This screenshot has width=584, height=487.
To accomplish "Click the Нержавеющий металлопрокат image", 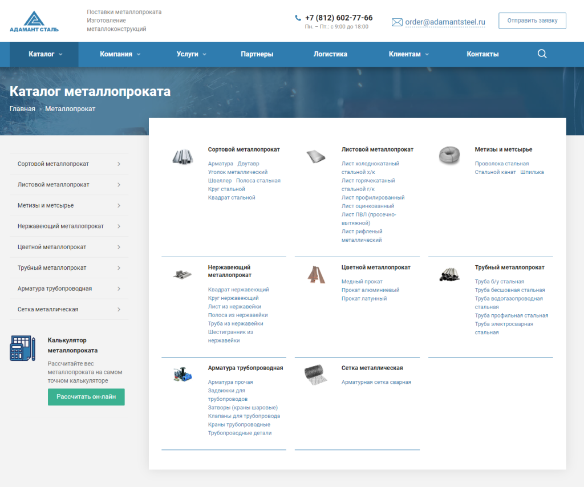I will (x=182, y=275).
